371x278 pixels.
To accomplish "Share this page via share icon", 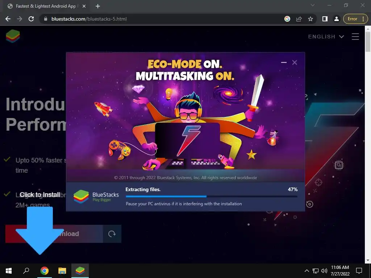I will point(299,19).
